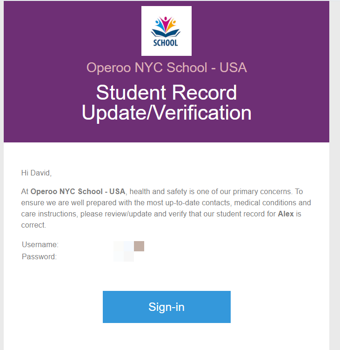Image resolution: width=340 pixels, height=350 pixels.
Task: Click the blue Sign-in button
Action: pyautogui.click(x=167, y=307)
